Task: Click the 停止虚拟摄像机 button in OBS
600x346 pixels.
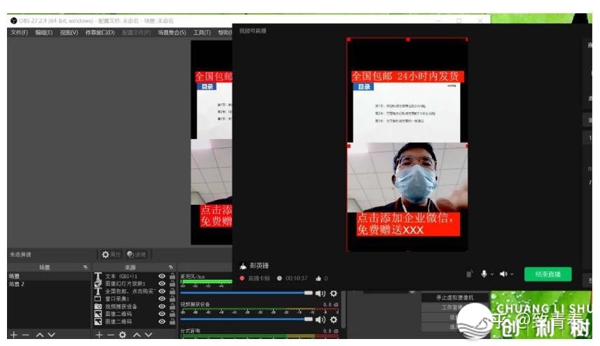Action: point(455,298)
